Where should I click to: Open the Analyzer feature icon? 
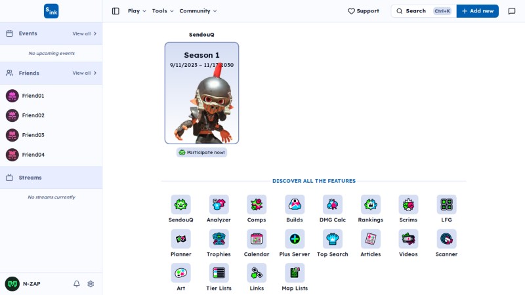tap(219, 205)
